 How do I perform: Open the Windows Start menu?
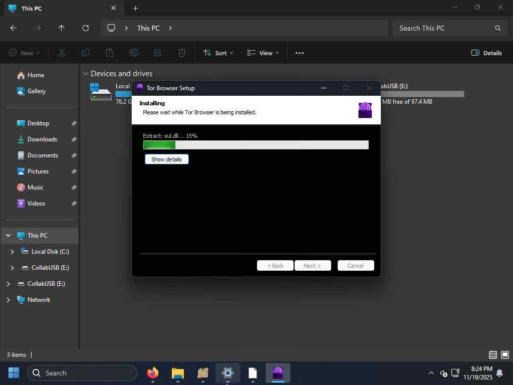tap(14, 373)
